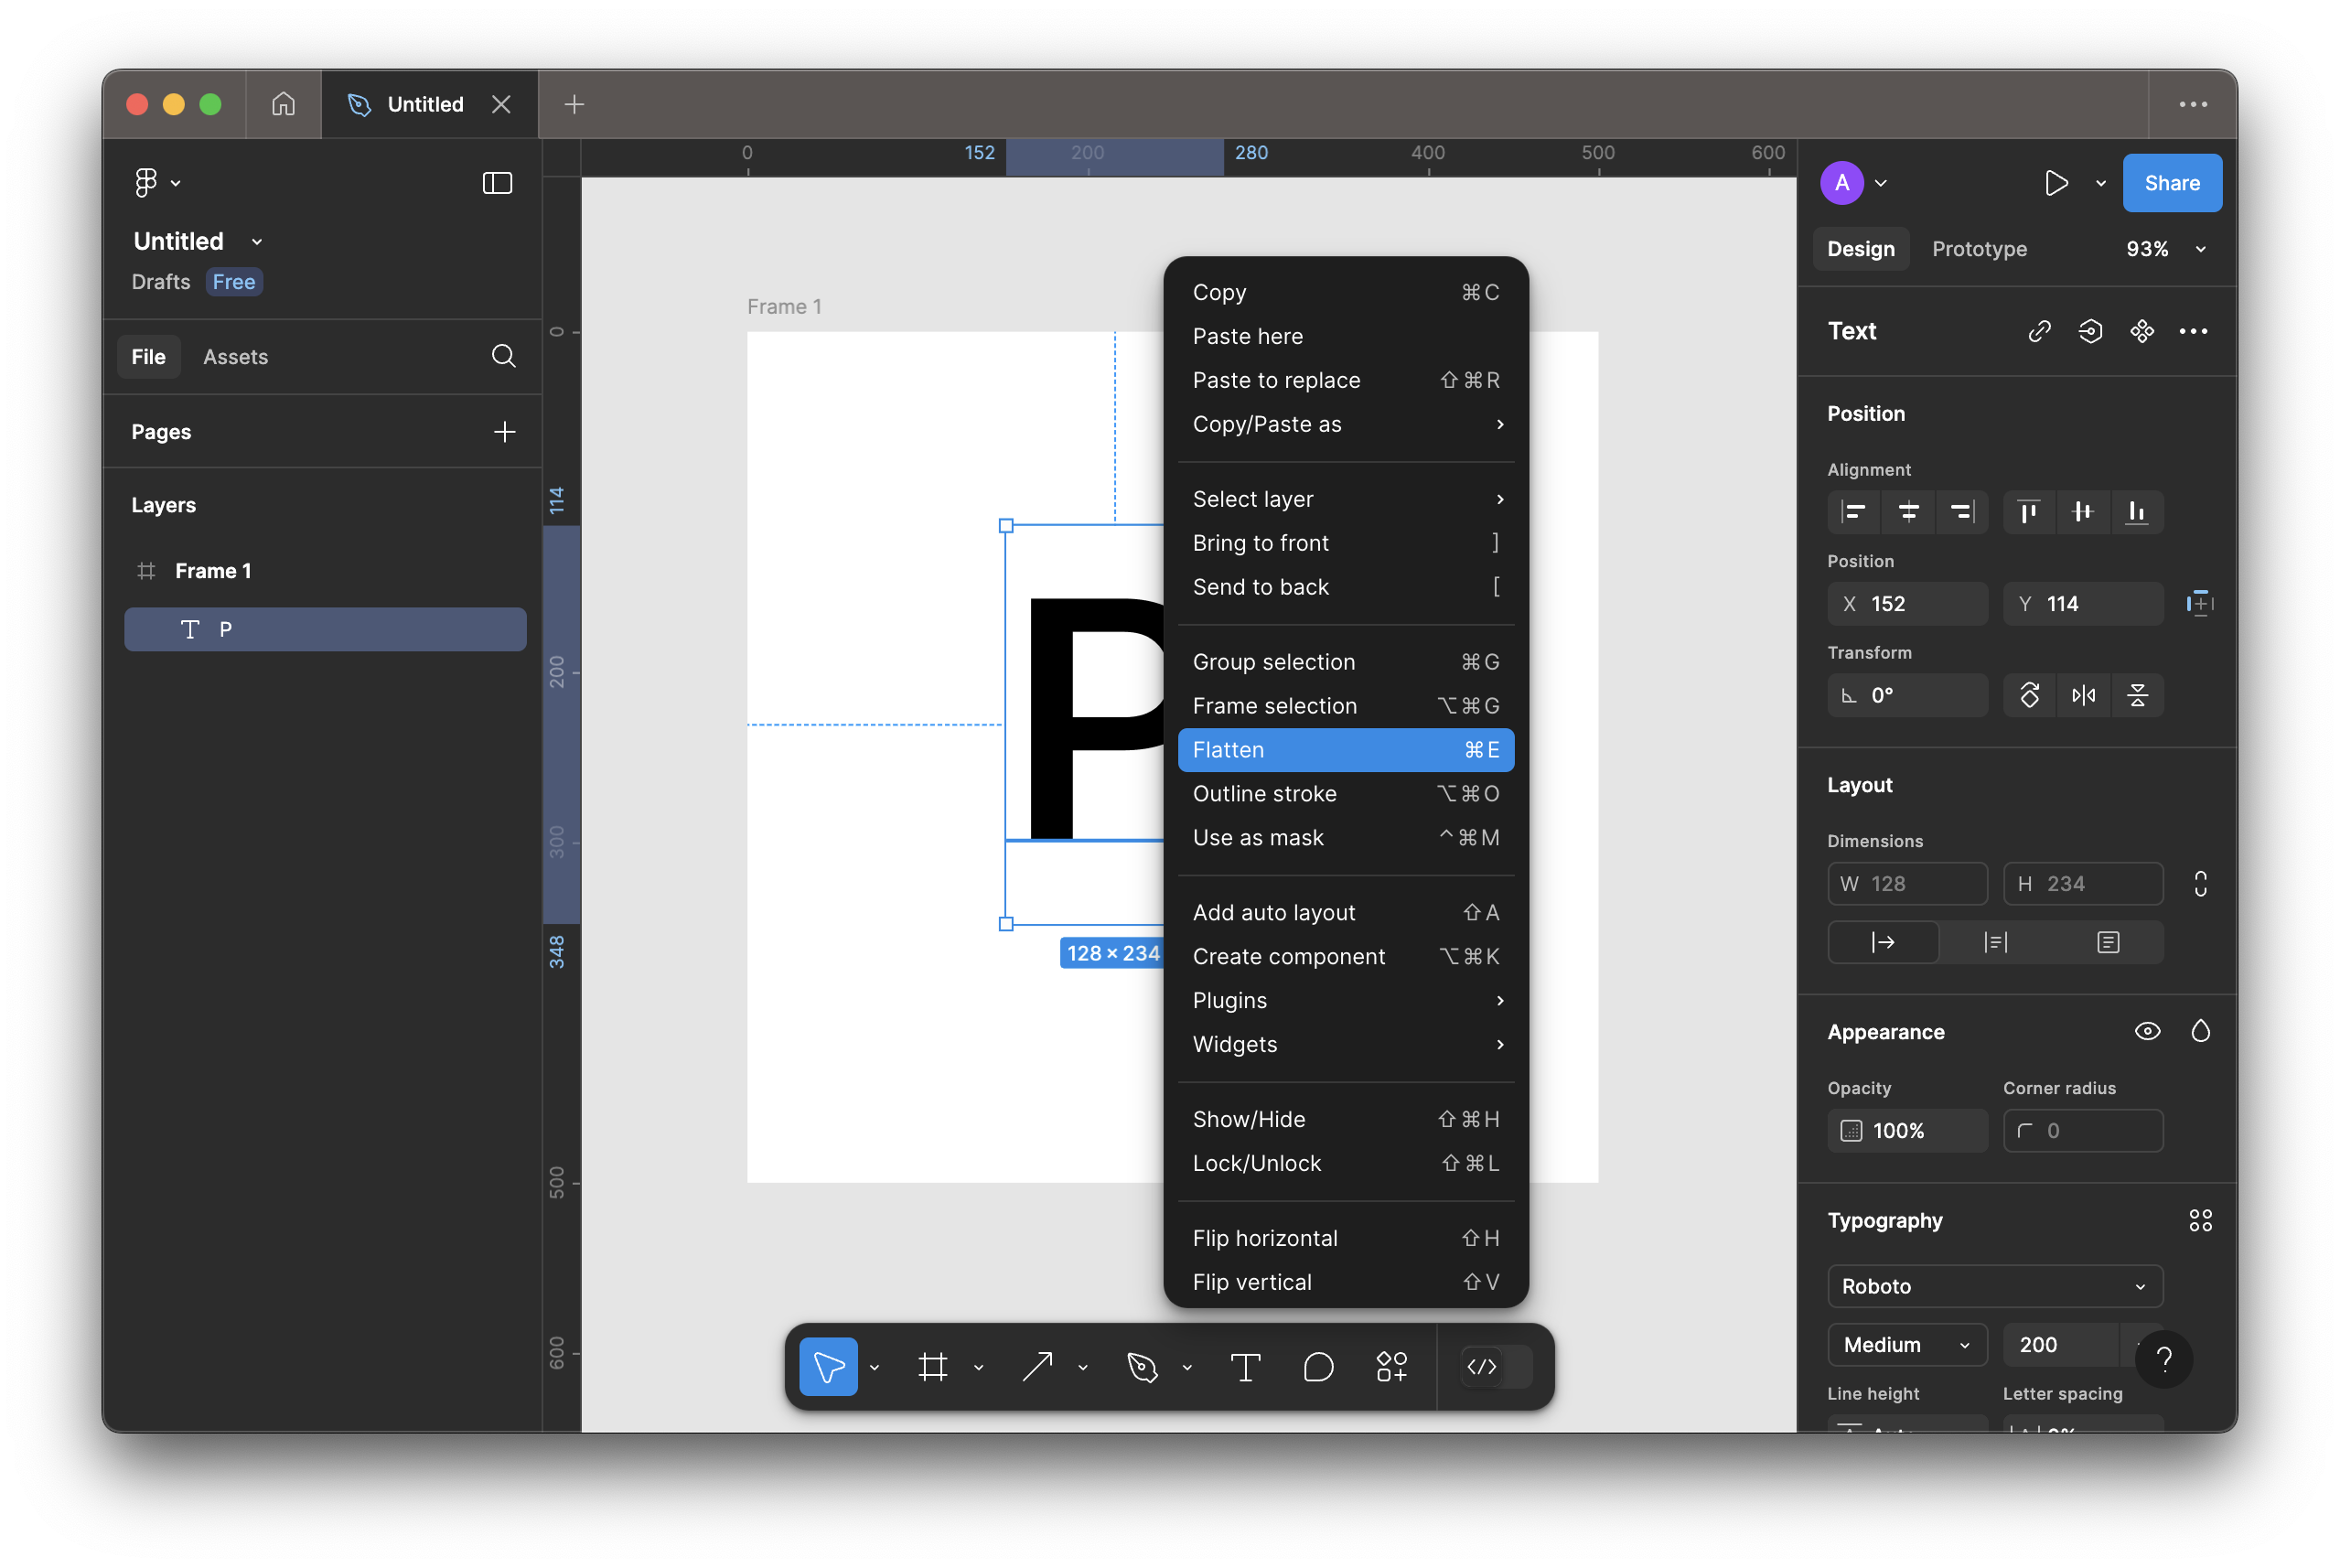Screen dimensions: 2340x1568
Task: Toggle the Appearance visibility eye icon
Action: click(x=2147, y=1031)
